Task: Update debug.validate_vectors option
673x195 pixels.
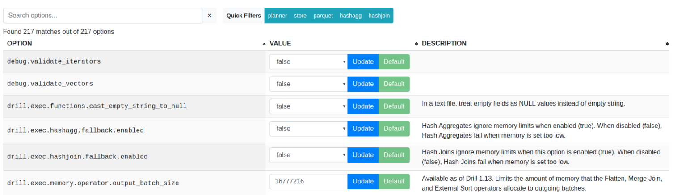Action: pos(363,84)
